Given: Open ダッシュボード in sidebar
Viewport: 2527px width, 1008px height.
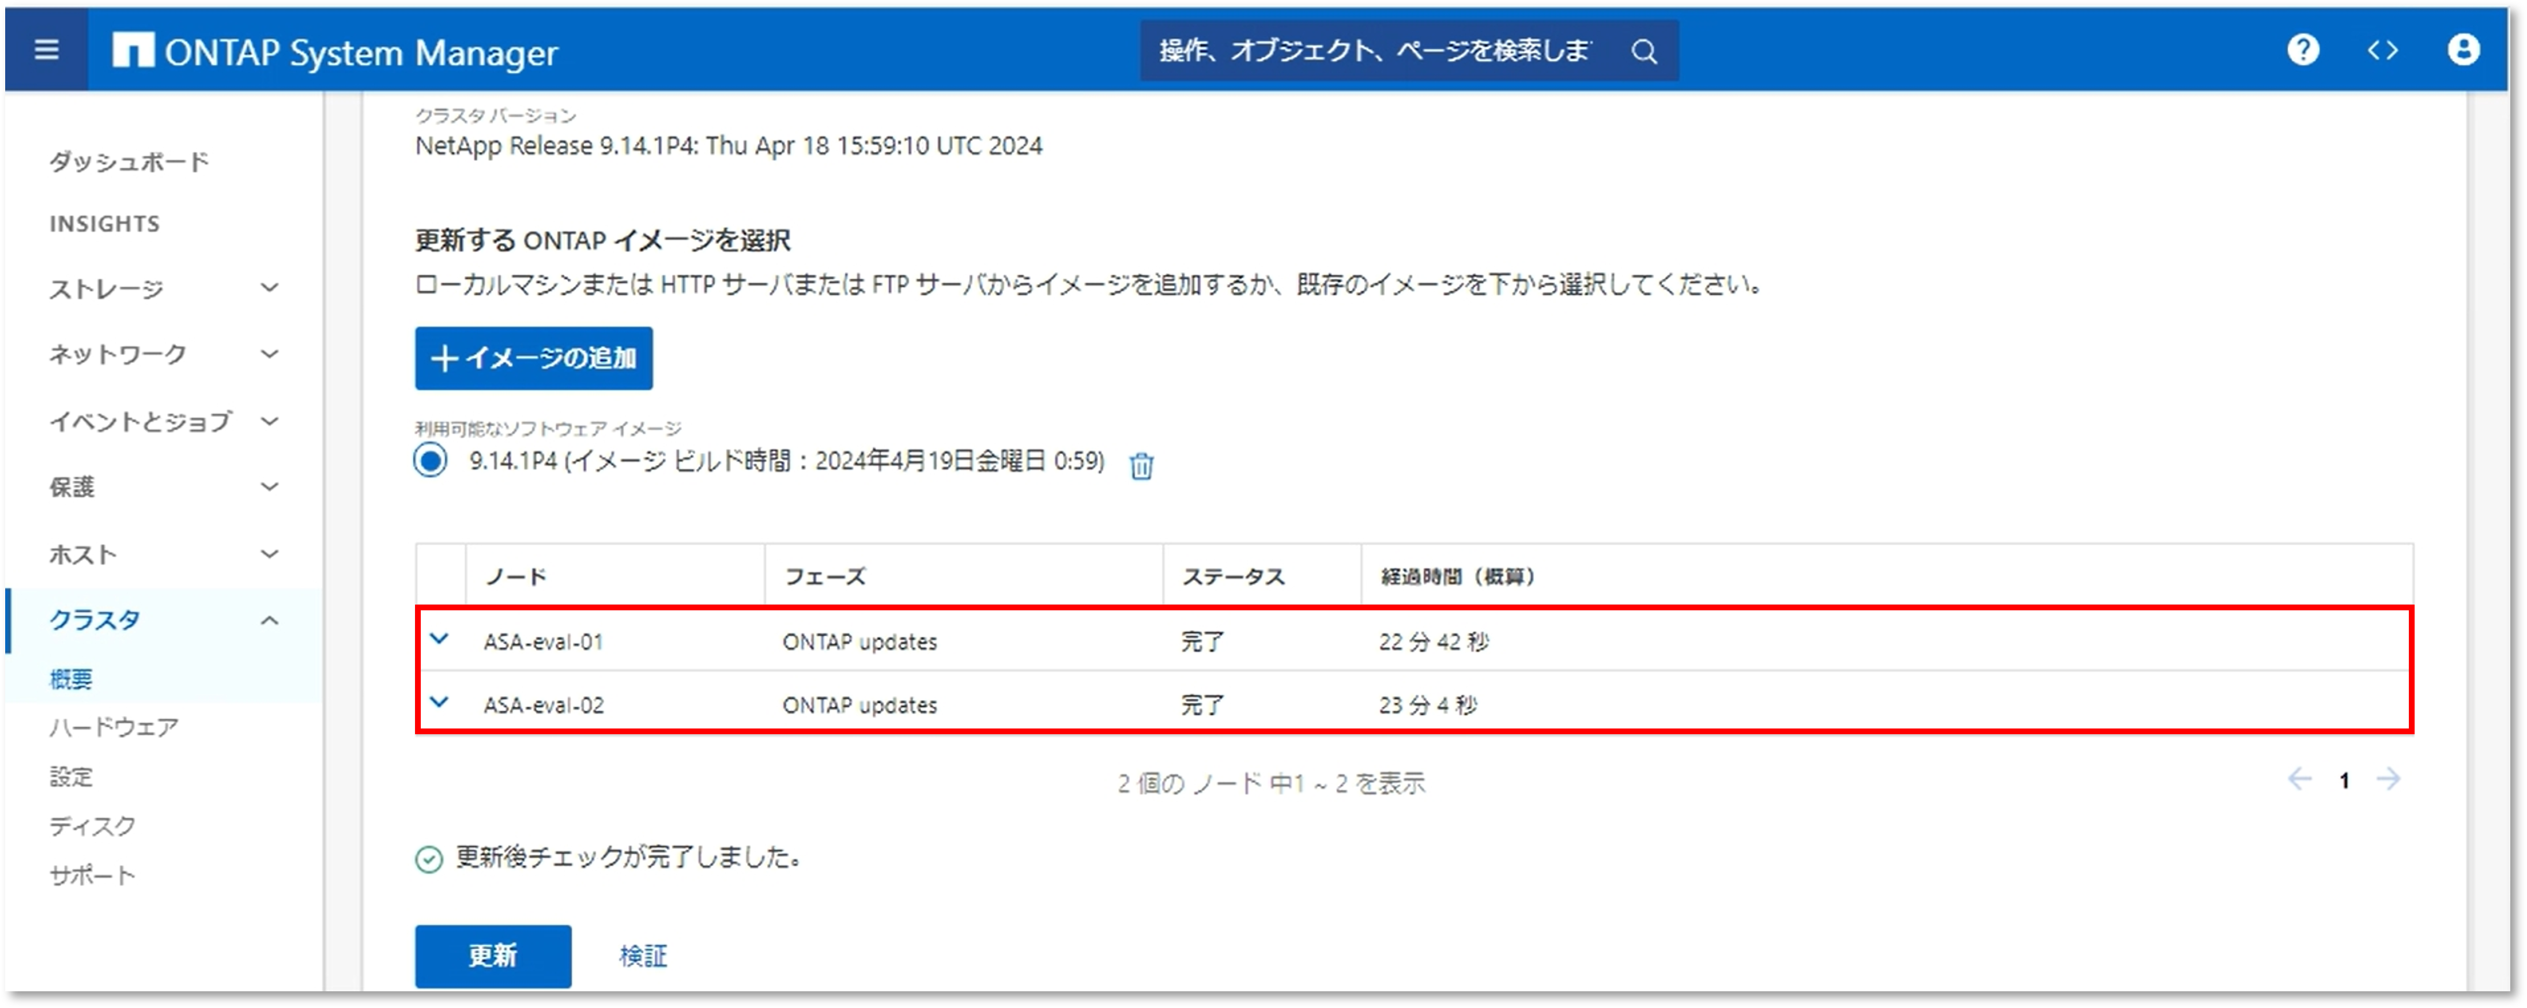Looking at the screenshot, I should coord(130,162).
